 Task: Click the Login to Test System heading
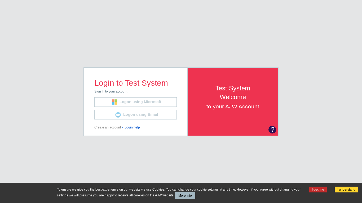coord(131,83)
